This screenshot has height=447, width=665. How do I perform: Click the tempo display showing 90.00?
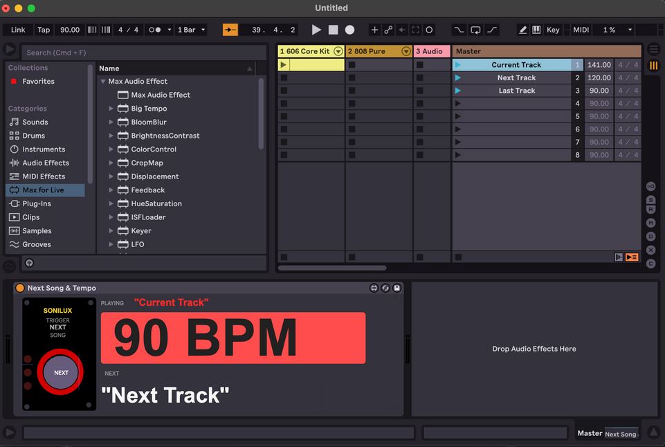70,30
